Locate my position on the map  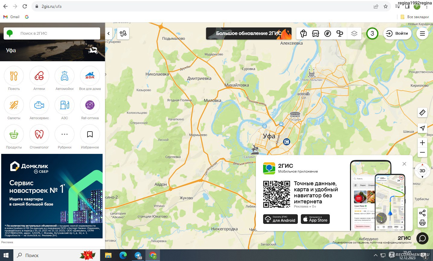tap(422, 128)
